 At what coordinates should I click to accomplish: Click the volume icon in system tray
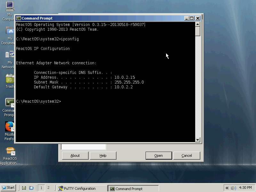click(233, 188)
